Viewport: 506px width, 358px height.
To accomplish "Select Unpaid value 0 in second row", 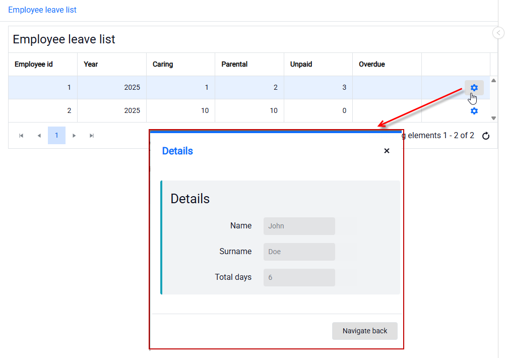I will click(318, 111).
